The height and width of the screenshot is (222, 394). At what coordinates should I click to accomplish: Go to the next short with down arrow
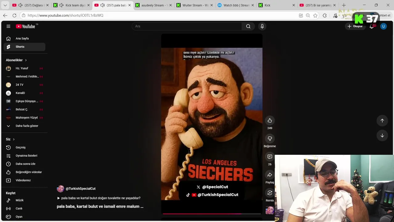coord(382,135)
